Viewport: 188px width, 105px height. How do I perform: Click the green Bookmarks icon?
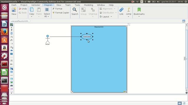[139, 10]
